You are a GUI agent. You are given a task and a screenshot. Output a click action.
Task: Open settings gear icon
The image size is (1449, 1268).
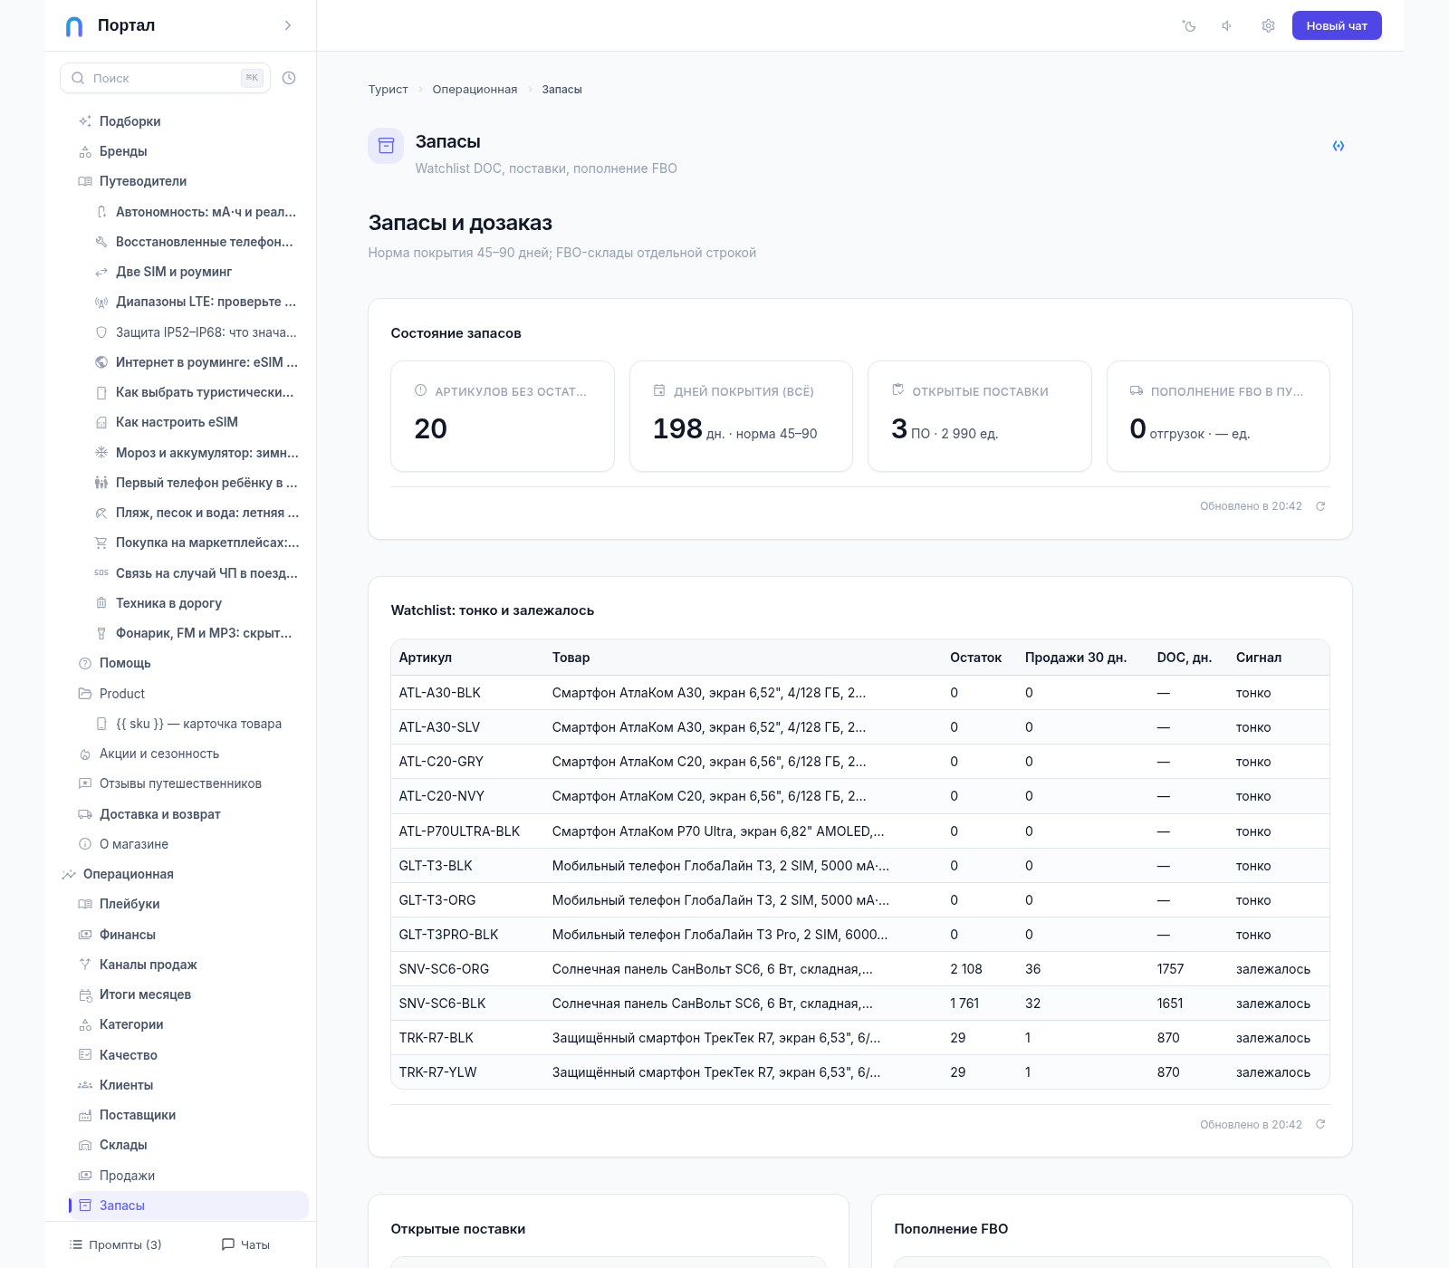[1268, 25]
